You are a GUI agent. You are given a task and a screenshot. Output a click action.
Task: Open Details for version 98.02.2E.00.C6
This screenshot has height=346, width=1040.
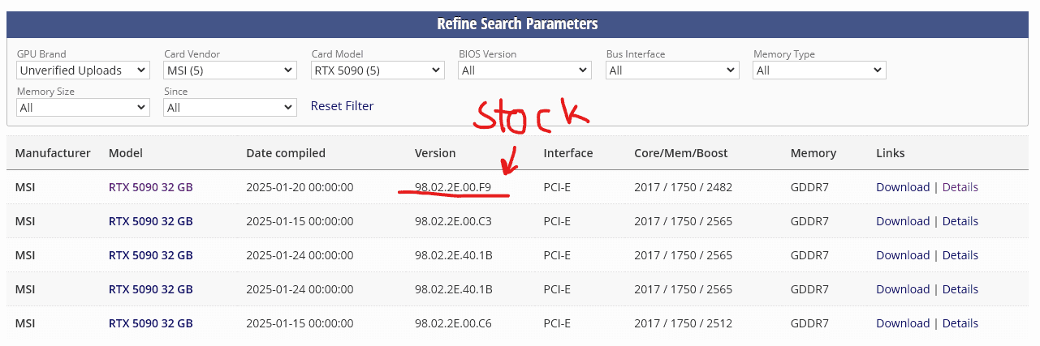click(960, 323)
